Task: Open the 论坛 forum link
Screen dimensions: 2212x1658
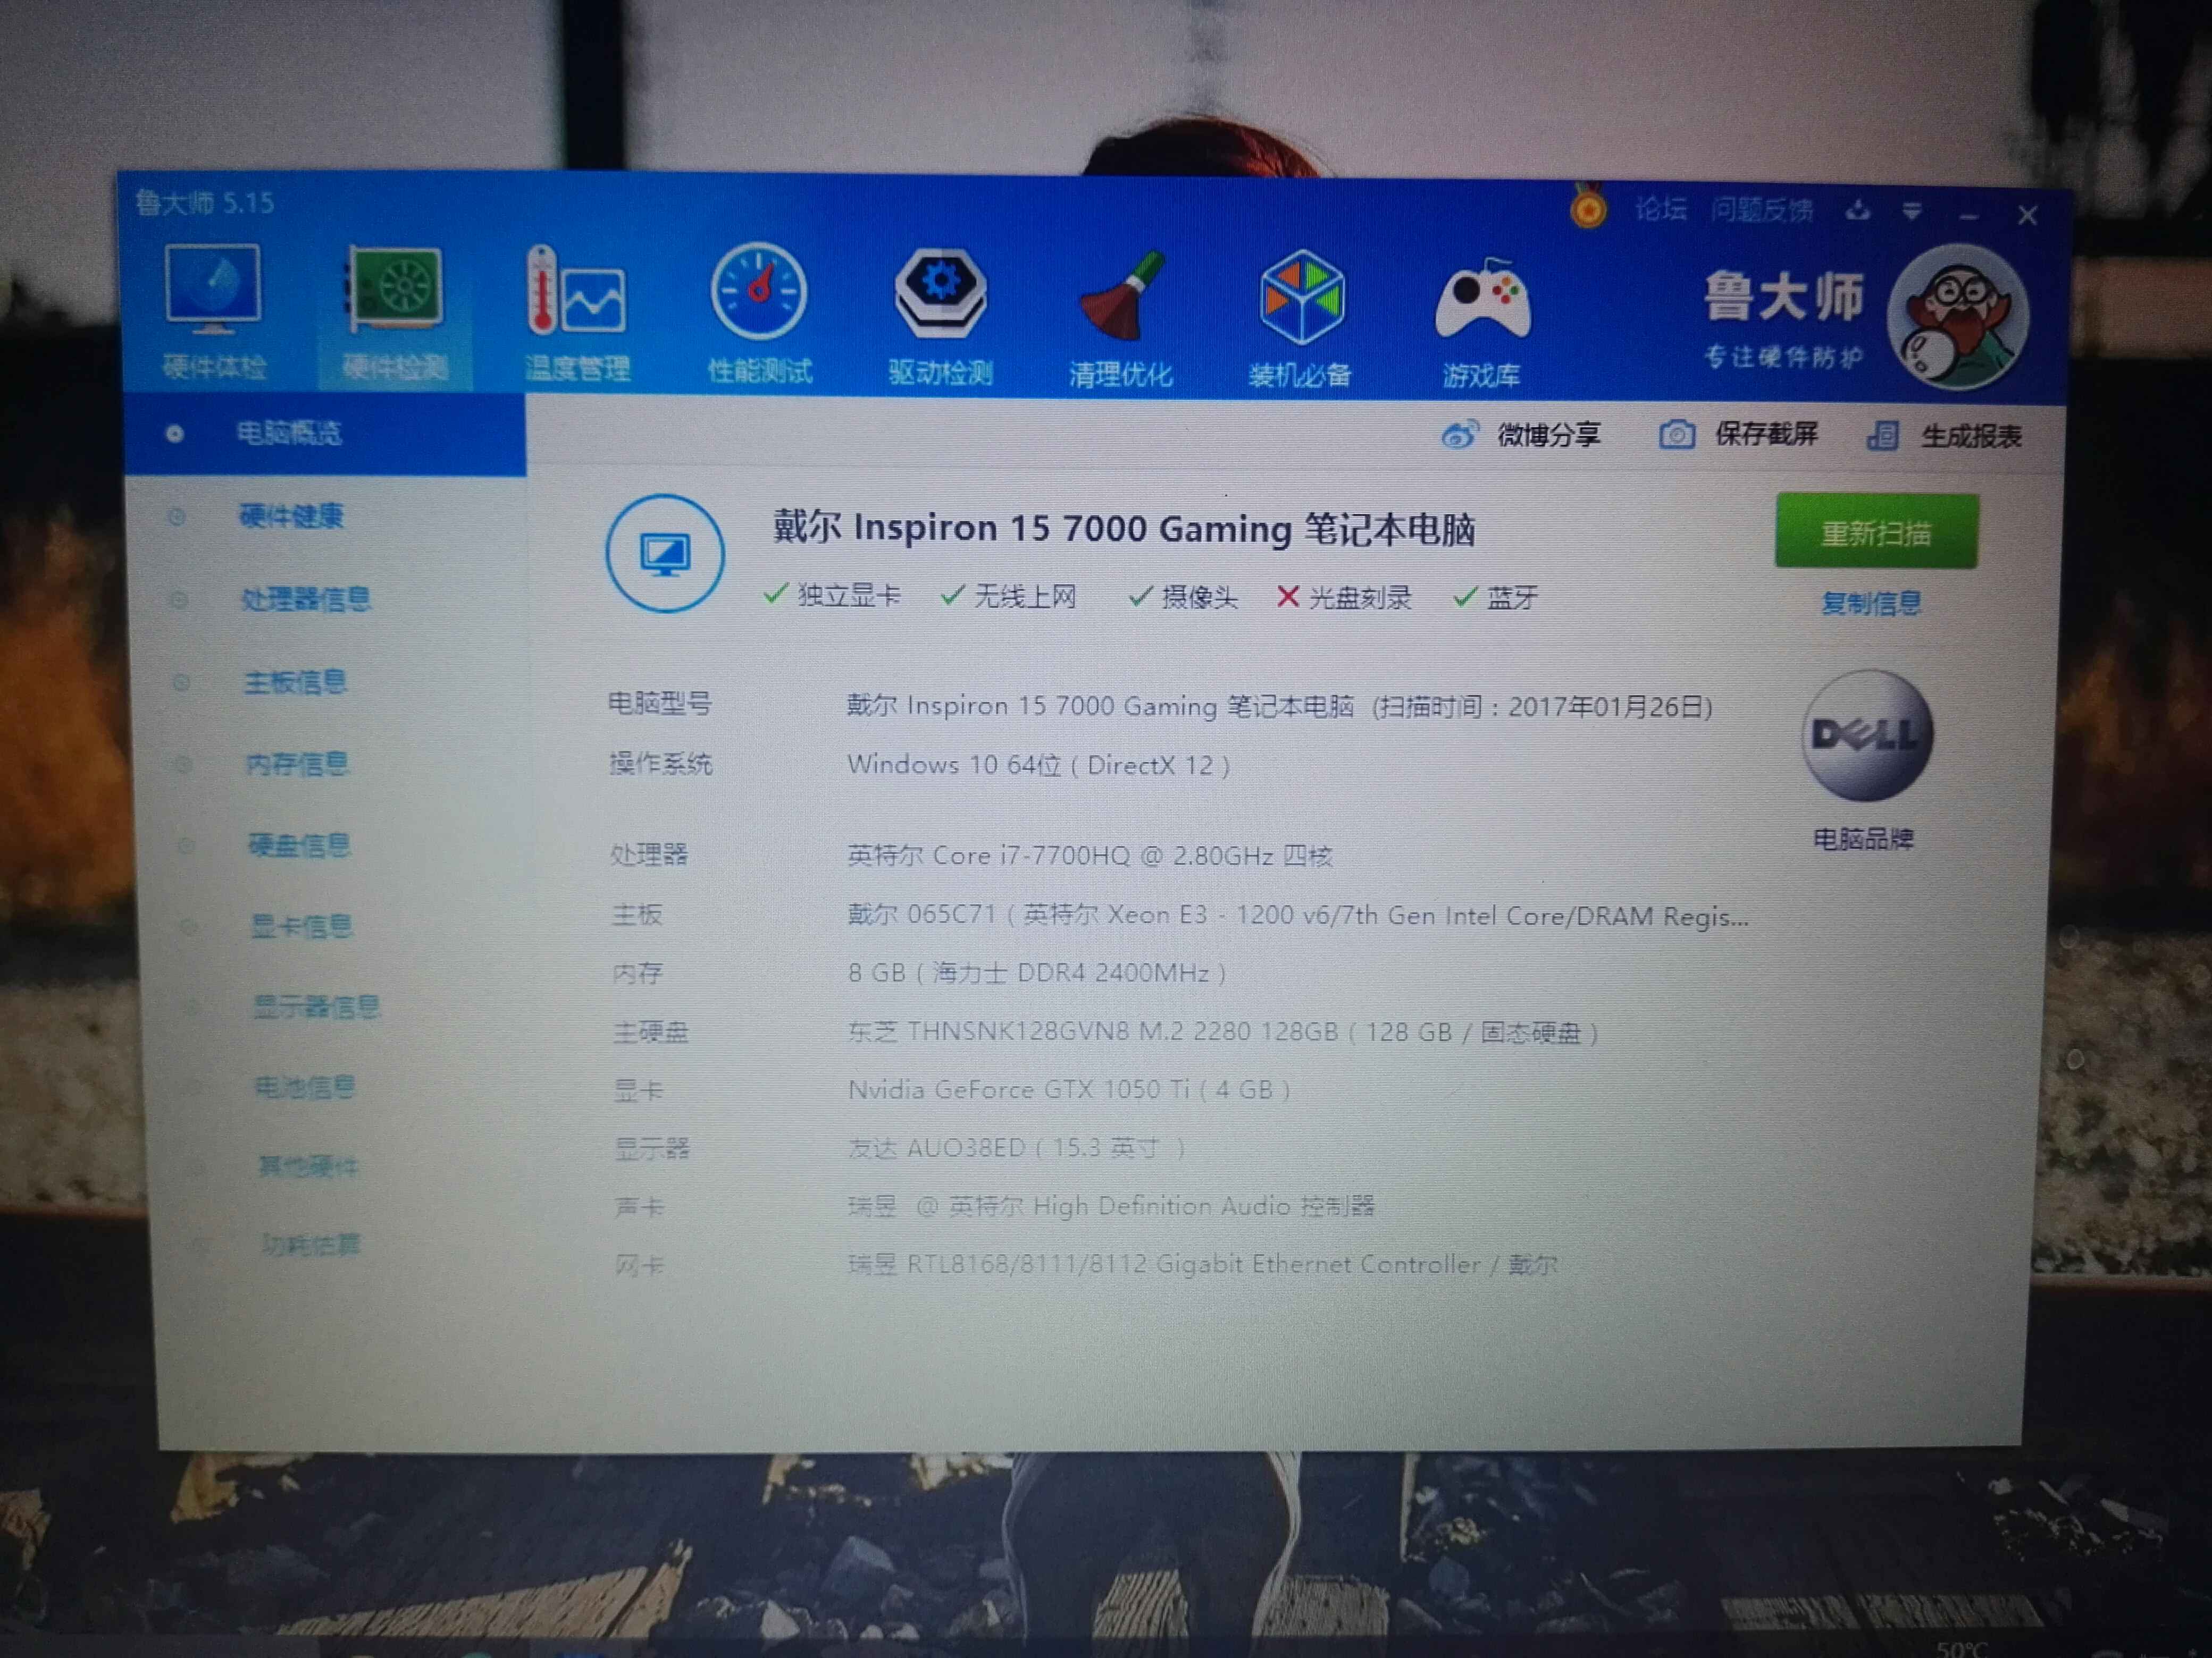Action: pos(1661,209)
